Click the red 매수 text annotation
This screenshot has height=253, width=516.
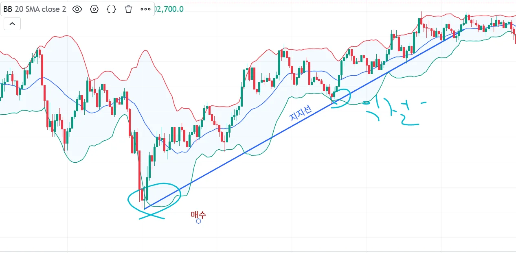pyautogui.click(x=198, y=214)
